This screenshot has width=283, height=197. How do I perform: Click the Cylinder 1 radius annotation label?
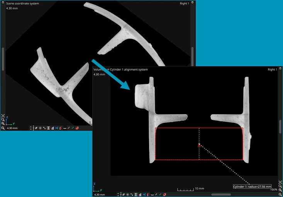point(252,187)
